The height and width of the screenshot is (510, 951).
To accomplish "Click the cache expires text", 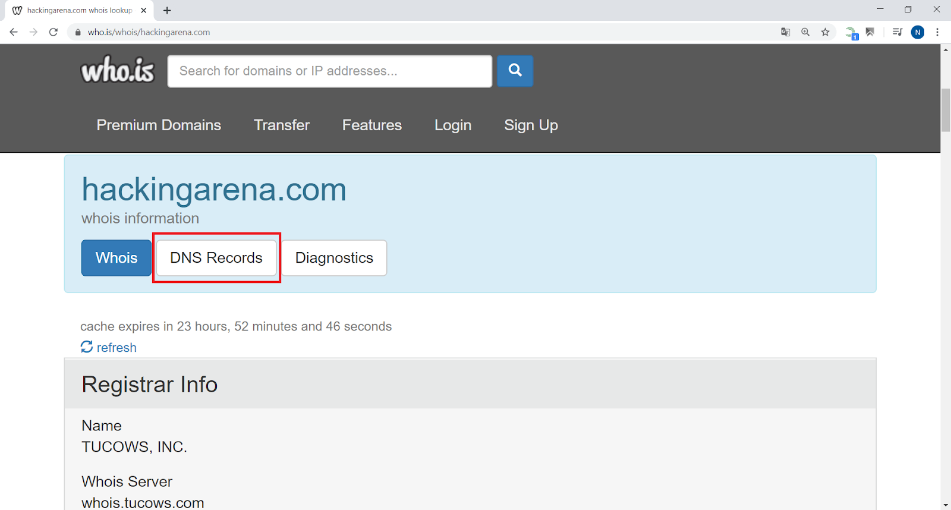I will (236, 326).
